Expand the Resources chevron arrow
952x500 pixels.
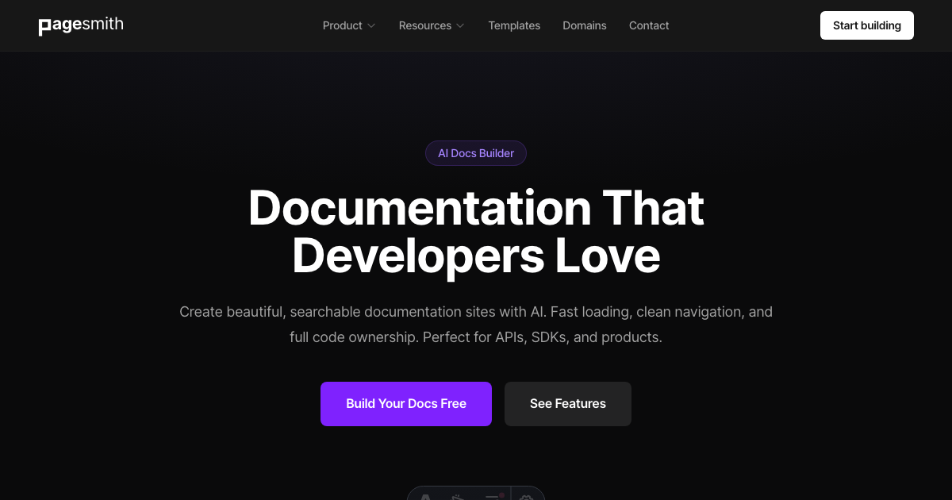coord(459,25)
